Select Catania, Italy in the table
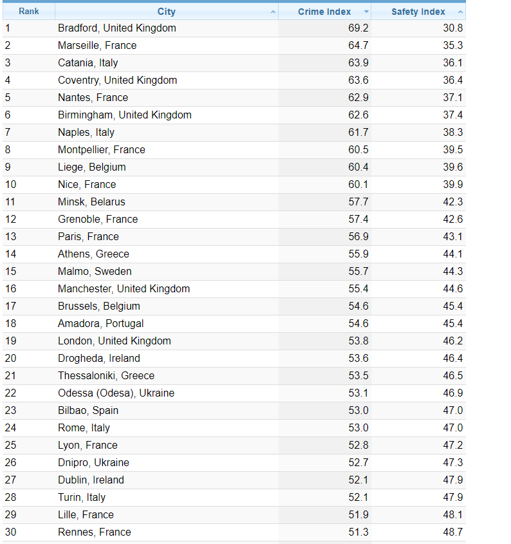This screenshot has height=544, width=511. (x=88, y=63)
